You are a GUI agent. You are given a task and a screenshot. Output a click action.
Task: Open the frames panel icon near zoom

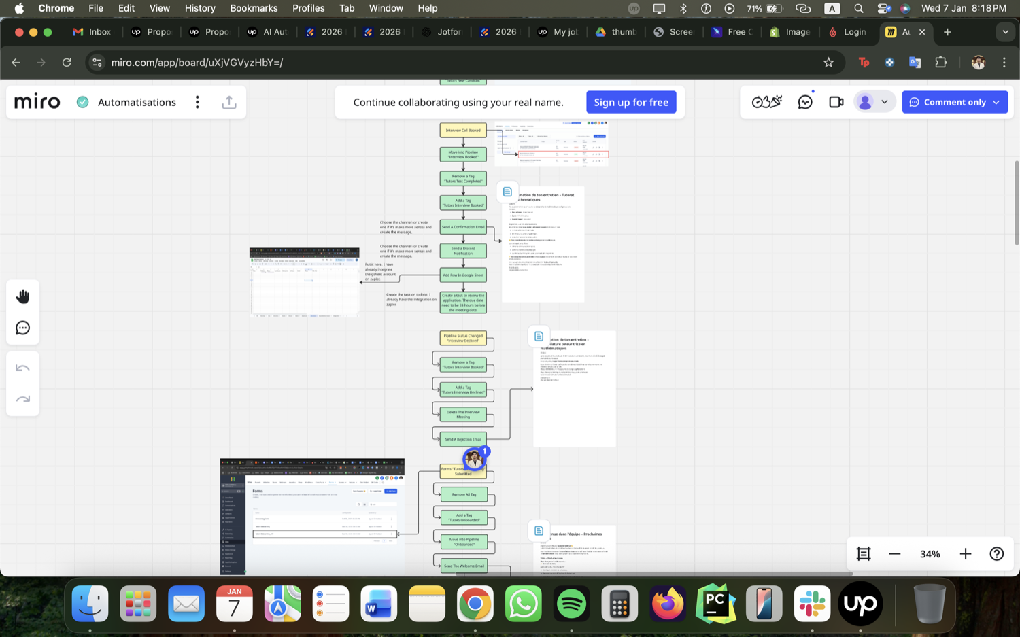click(x=864, y=554)
